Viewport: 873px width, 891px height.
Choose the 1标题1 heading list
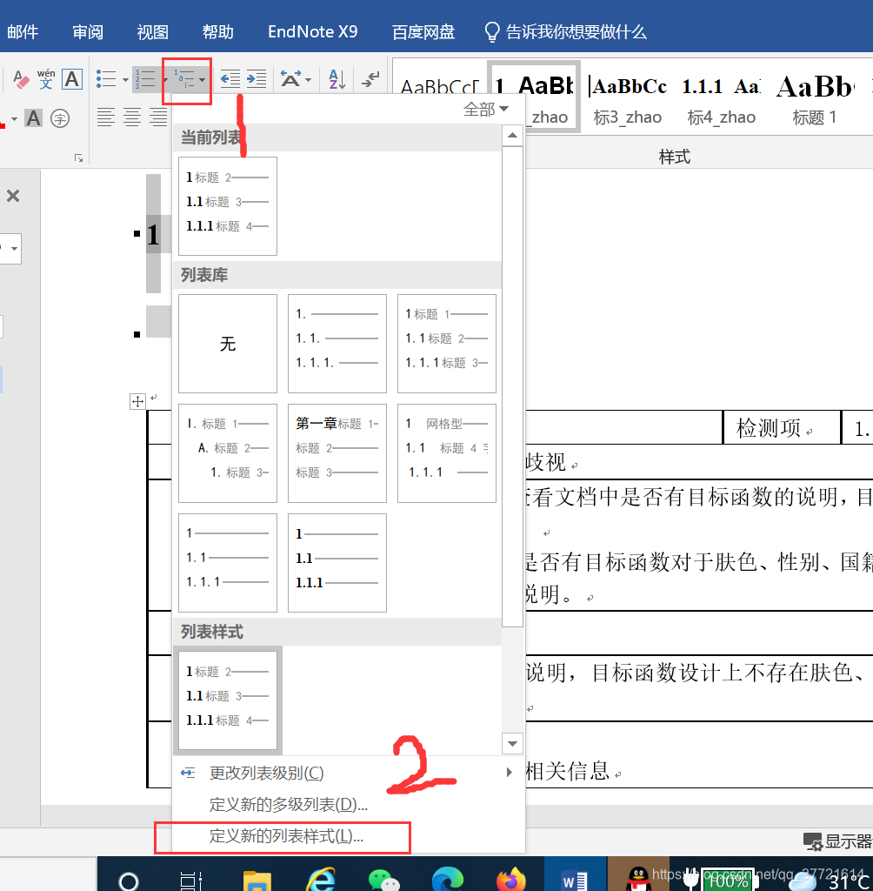(447, 344)
